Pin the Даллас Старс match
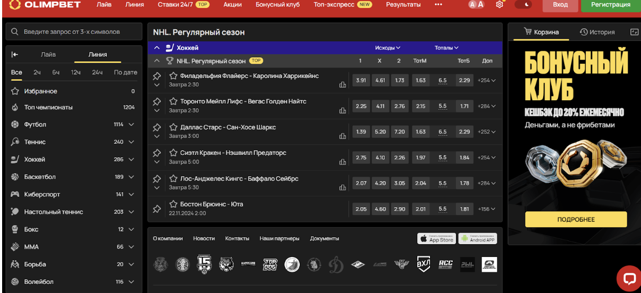Image resolution: width=641 pixels, height=293 pixels. pyautogui.click(x=156, y=127)
